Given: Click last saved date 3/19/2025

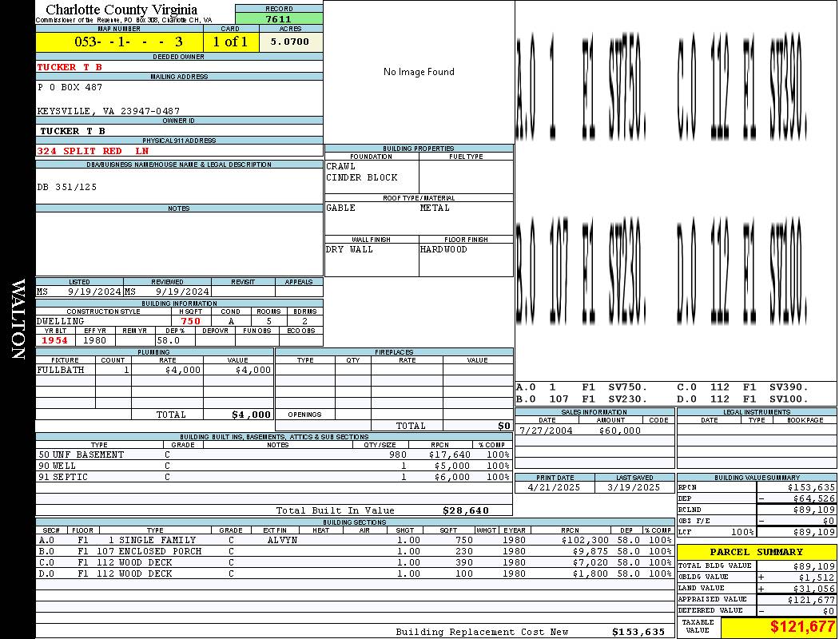Looking at the screenshot, I should tap(634, 488).
